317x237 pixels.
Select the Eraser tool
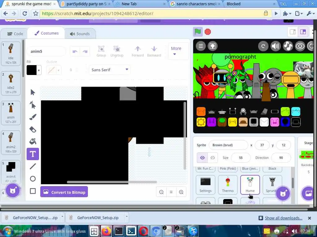pyautogui.click(x=33, y=129)
